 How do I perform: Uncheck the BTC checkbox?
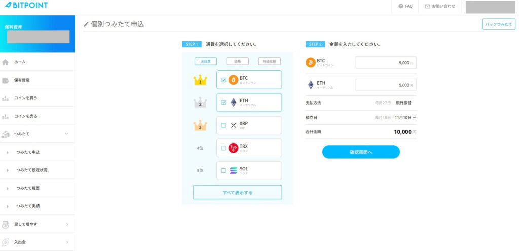(224, 80)
